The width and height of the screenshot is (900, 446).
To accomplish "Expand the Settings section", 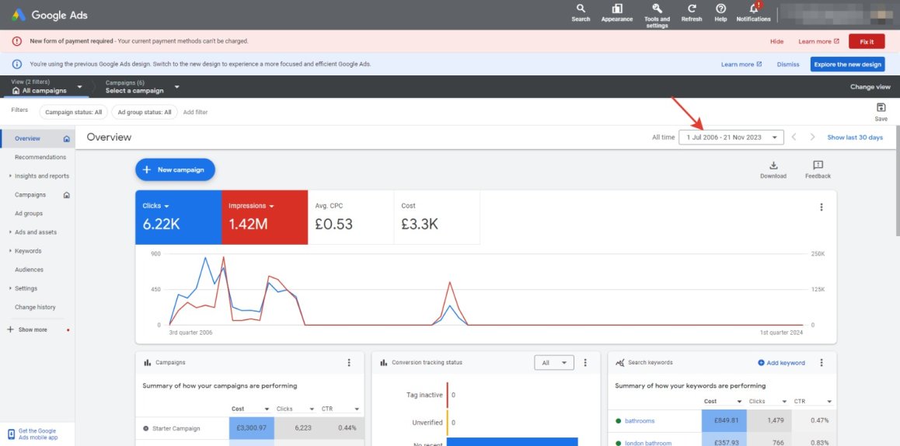I will (x=11, y=289).
